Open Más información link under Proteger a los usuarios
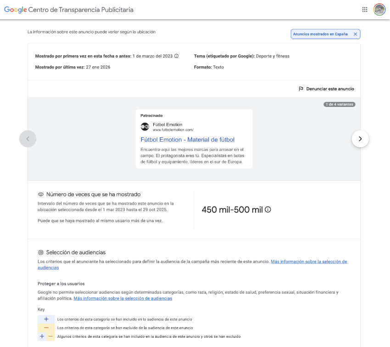This screenshot has height=347, width=390. [x=123, y=298]
